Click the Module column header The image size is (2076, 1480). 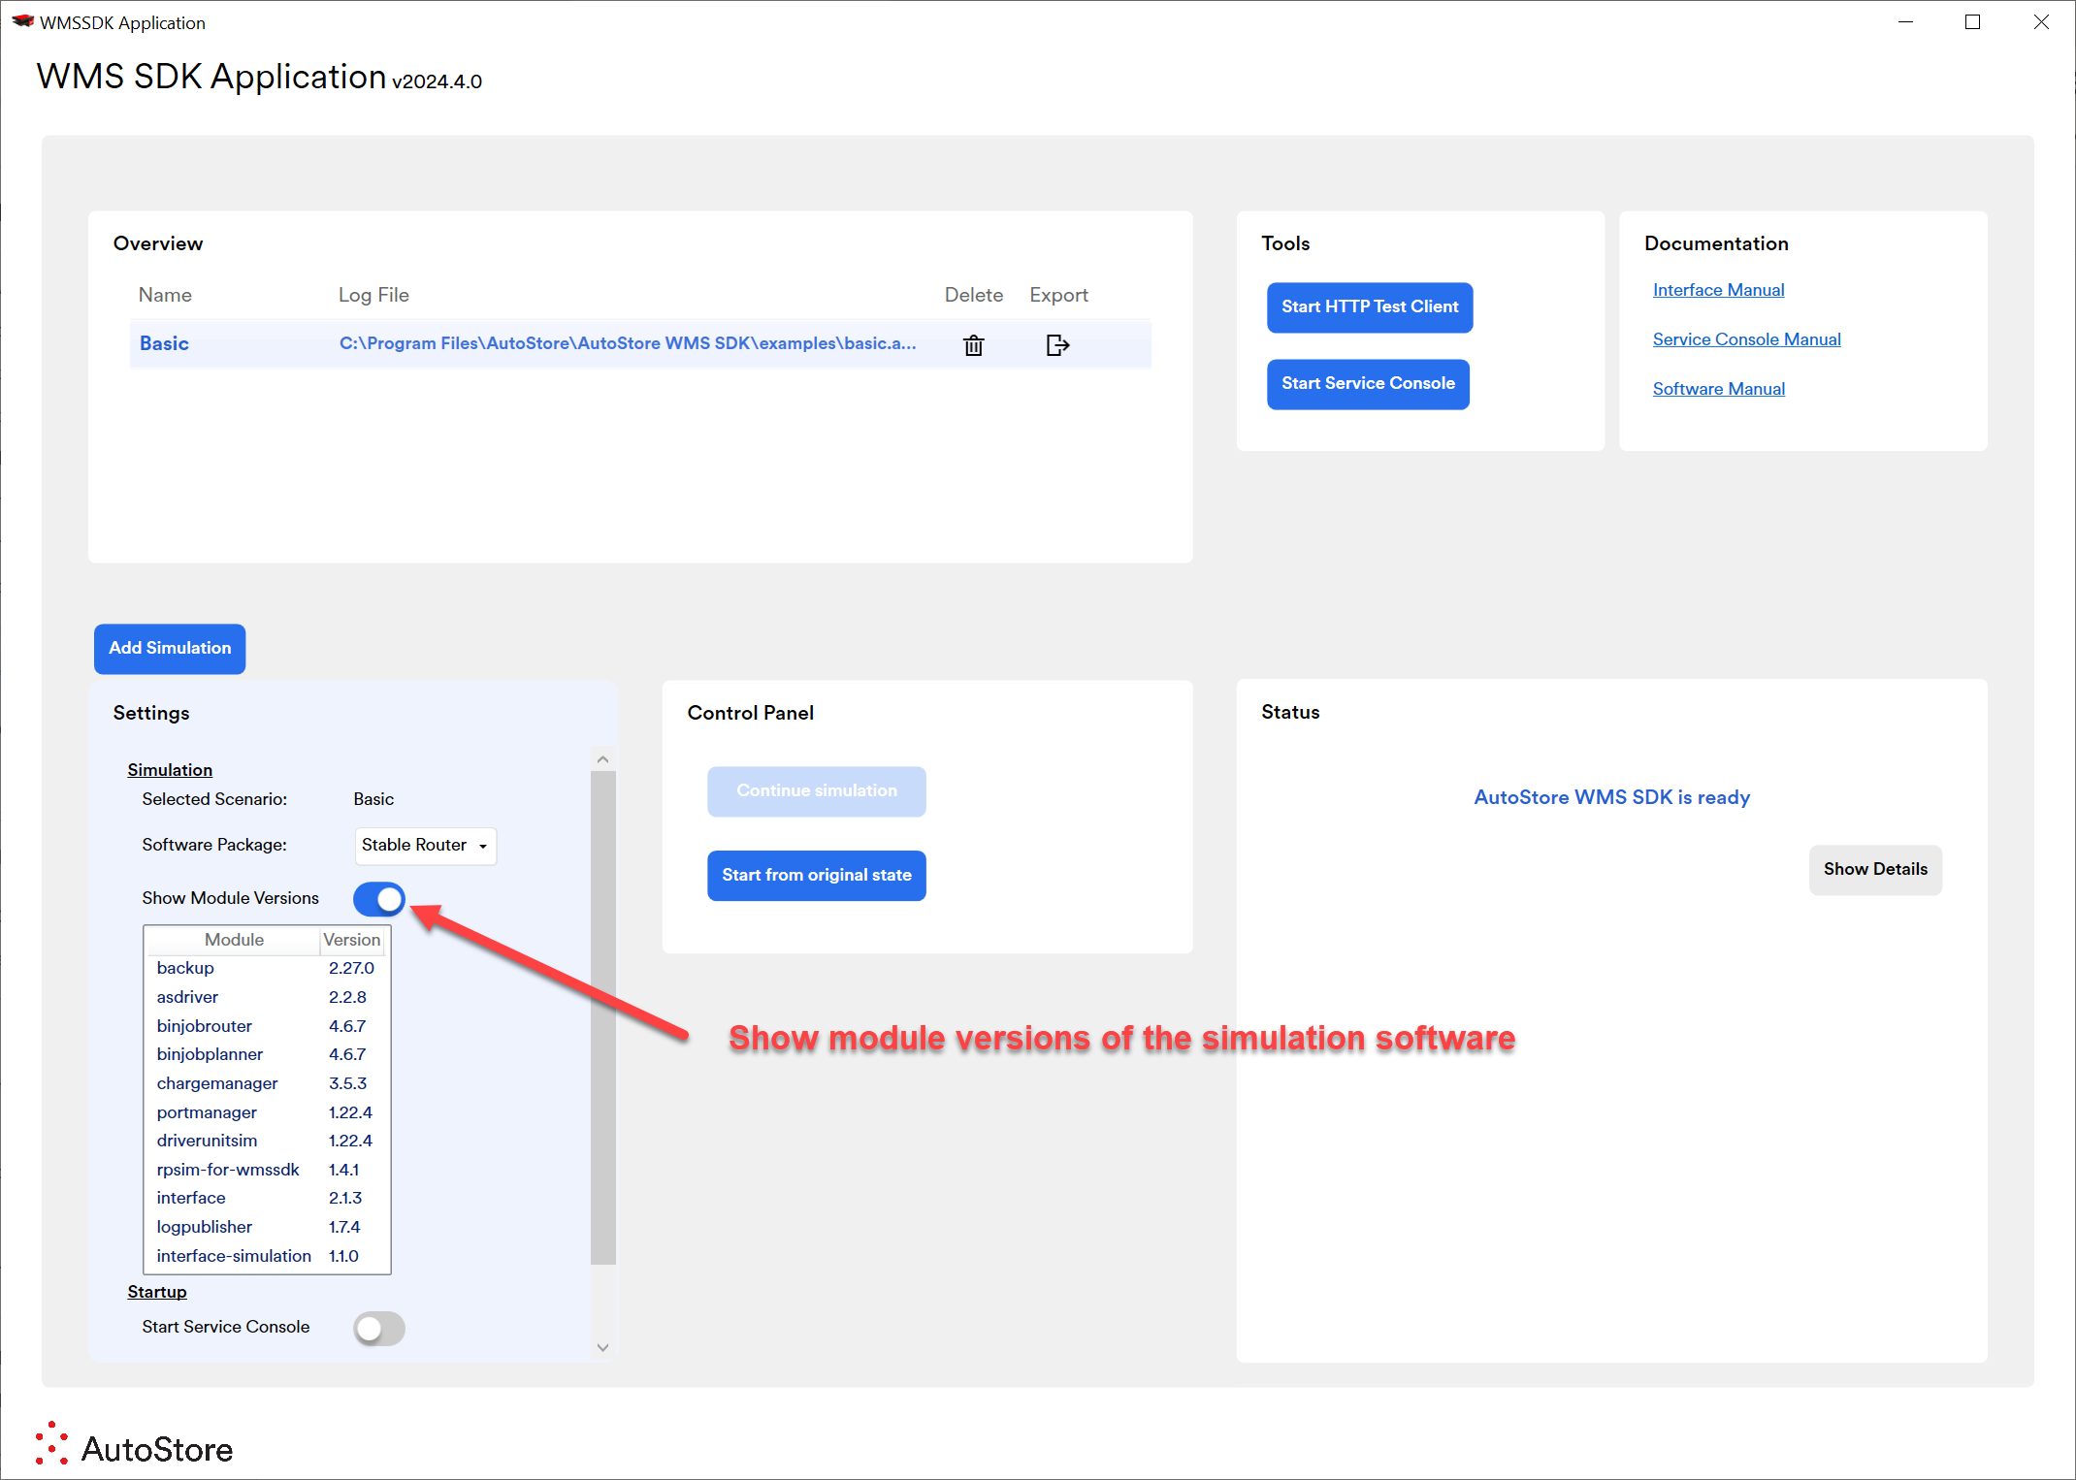(234, 940)
